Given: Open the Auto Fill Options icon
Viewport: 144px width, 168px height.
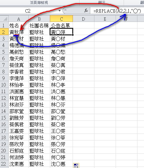Looking at the screenshot, I should (76, 165).
